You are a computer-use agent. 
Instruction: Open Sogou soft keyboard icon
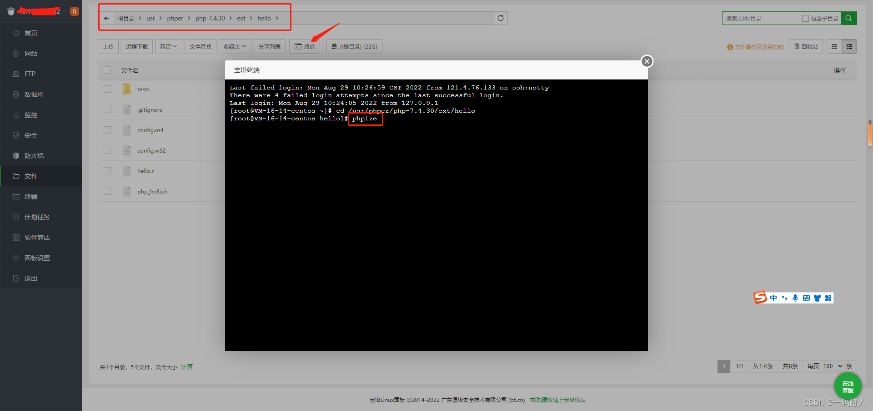[x=806, y=298]
